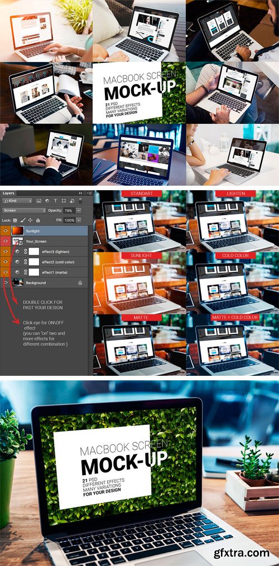The image size is (279, 566).
Task: Select the Layers panel tab
Action: [8, 193]
